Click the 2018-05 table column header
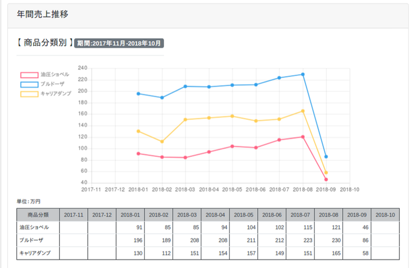The width and height of the screenshot is (410, 268). [x=243, y=215]
